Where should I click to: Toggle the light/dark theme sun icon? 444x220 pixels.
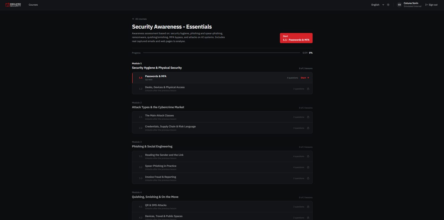[x=388, y=5]
